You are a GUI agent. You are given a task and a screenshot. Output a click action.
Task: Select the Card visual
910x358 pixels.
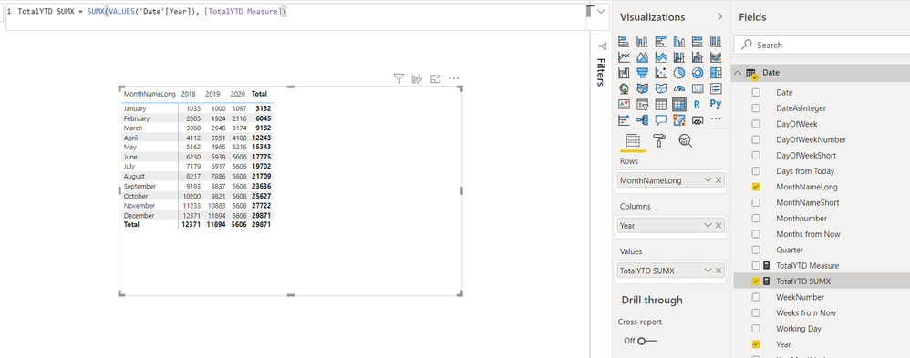point(698,88)
